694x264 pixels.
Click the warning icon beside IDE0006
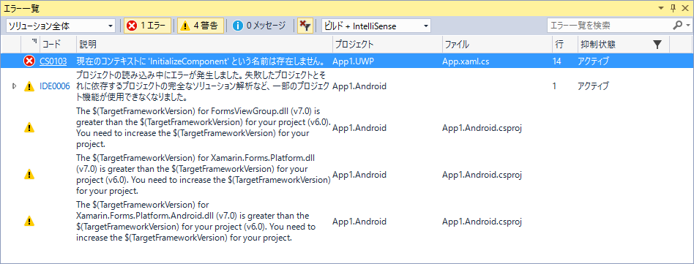click(x=29, y=86)
